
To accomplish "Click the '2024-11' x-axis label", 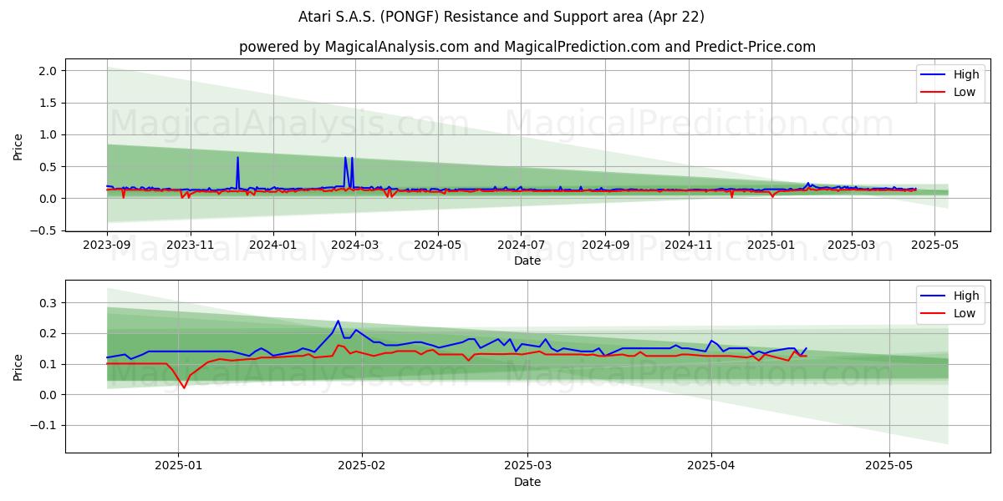I will 689,246.
